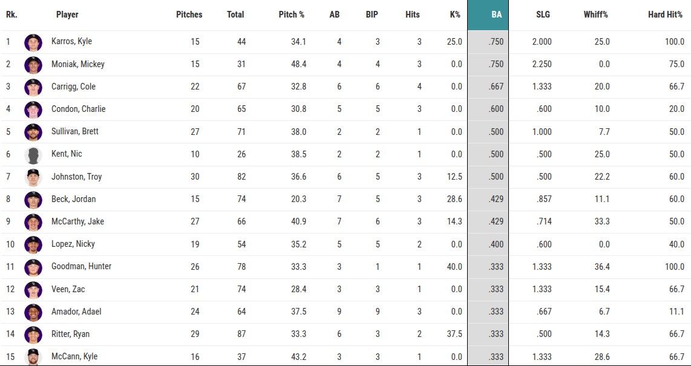Open the Beck, Jordan player link
The height and width of the screenshot is (366, 691).
click(73, 199)
